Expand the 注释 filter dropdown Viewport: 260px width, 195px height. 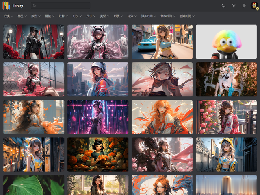tap(63, 16)
